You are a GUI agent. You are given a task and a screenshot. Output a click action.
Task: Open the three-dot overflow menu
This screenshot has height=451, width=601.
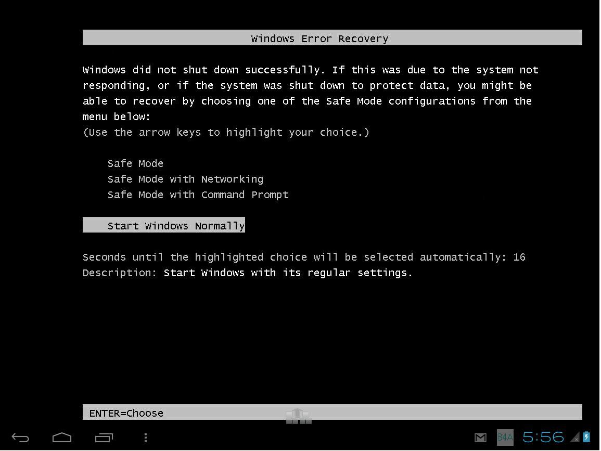coord(146,437)
